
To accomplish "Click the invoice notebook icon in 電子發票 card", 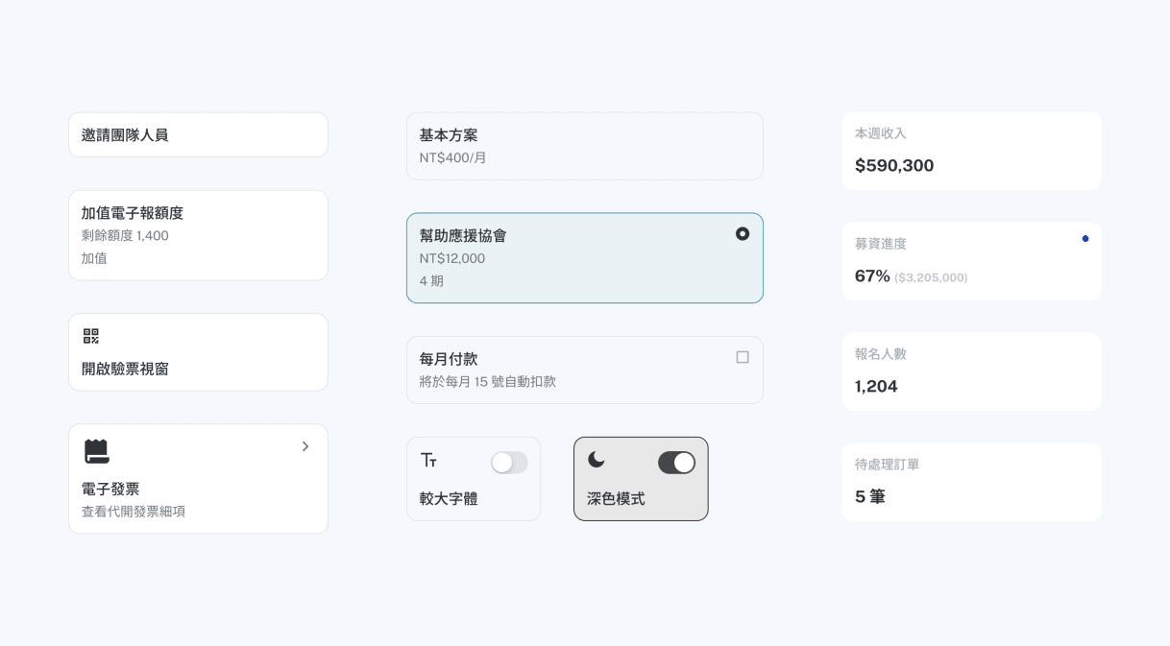I will click(x=97, y=450).
